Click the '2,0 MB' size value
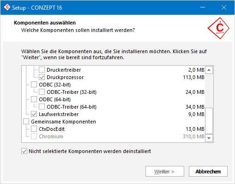235x184 pixels. coord(196,70)
